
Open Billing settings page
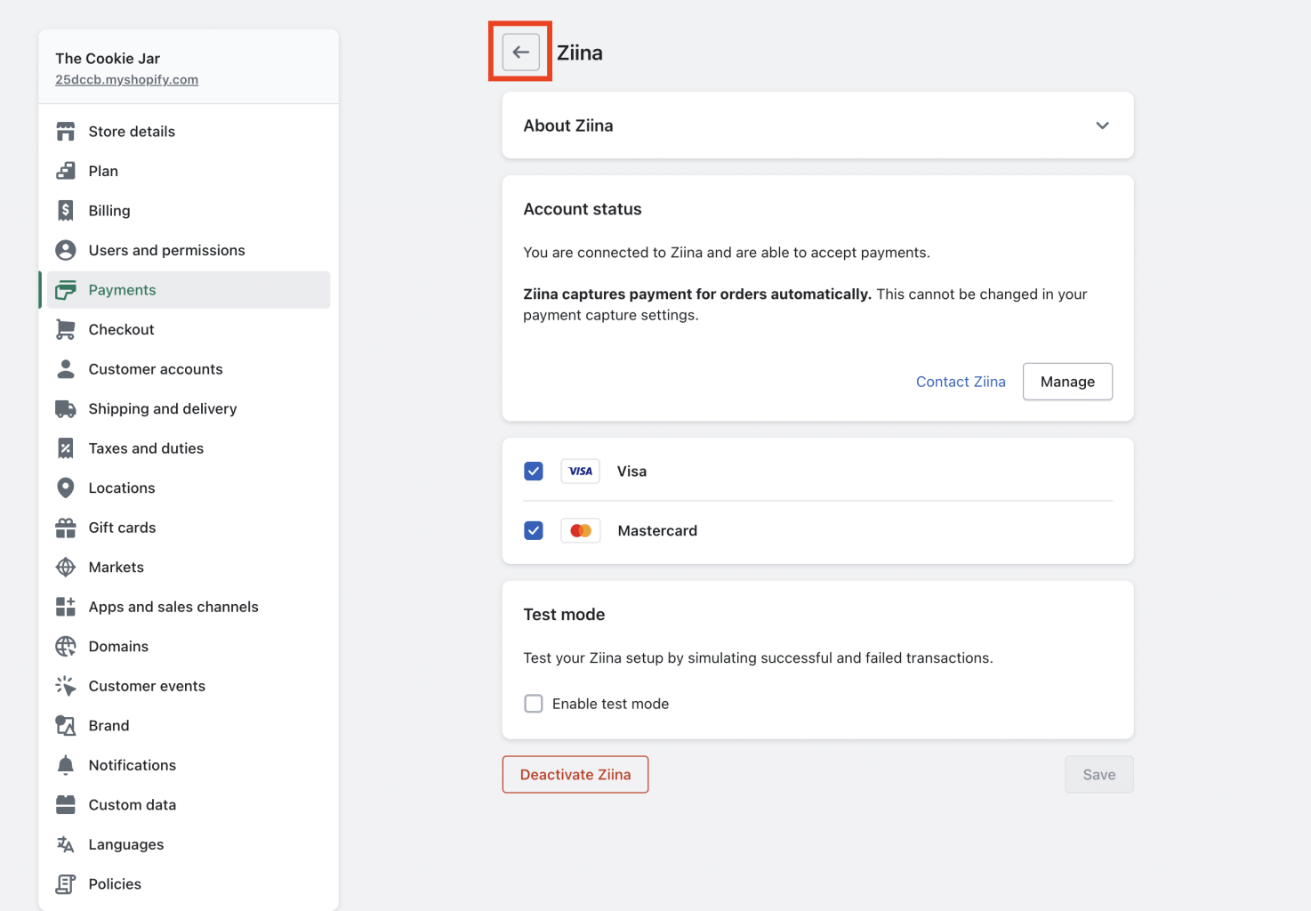click(x=189, y=211)
